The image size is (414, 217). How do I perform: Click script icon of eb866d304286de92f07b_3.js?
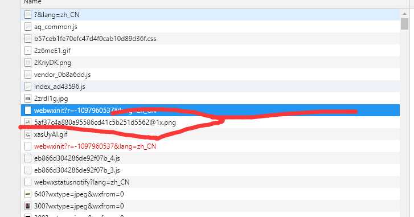[x=28, y=170]
